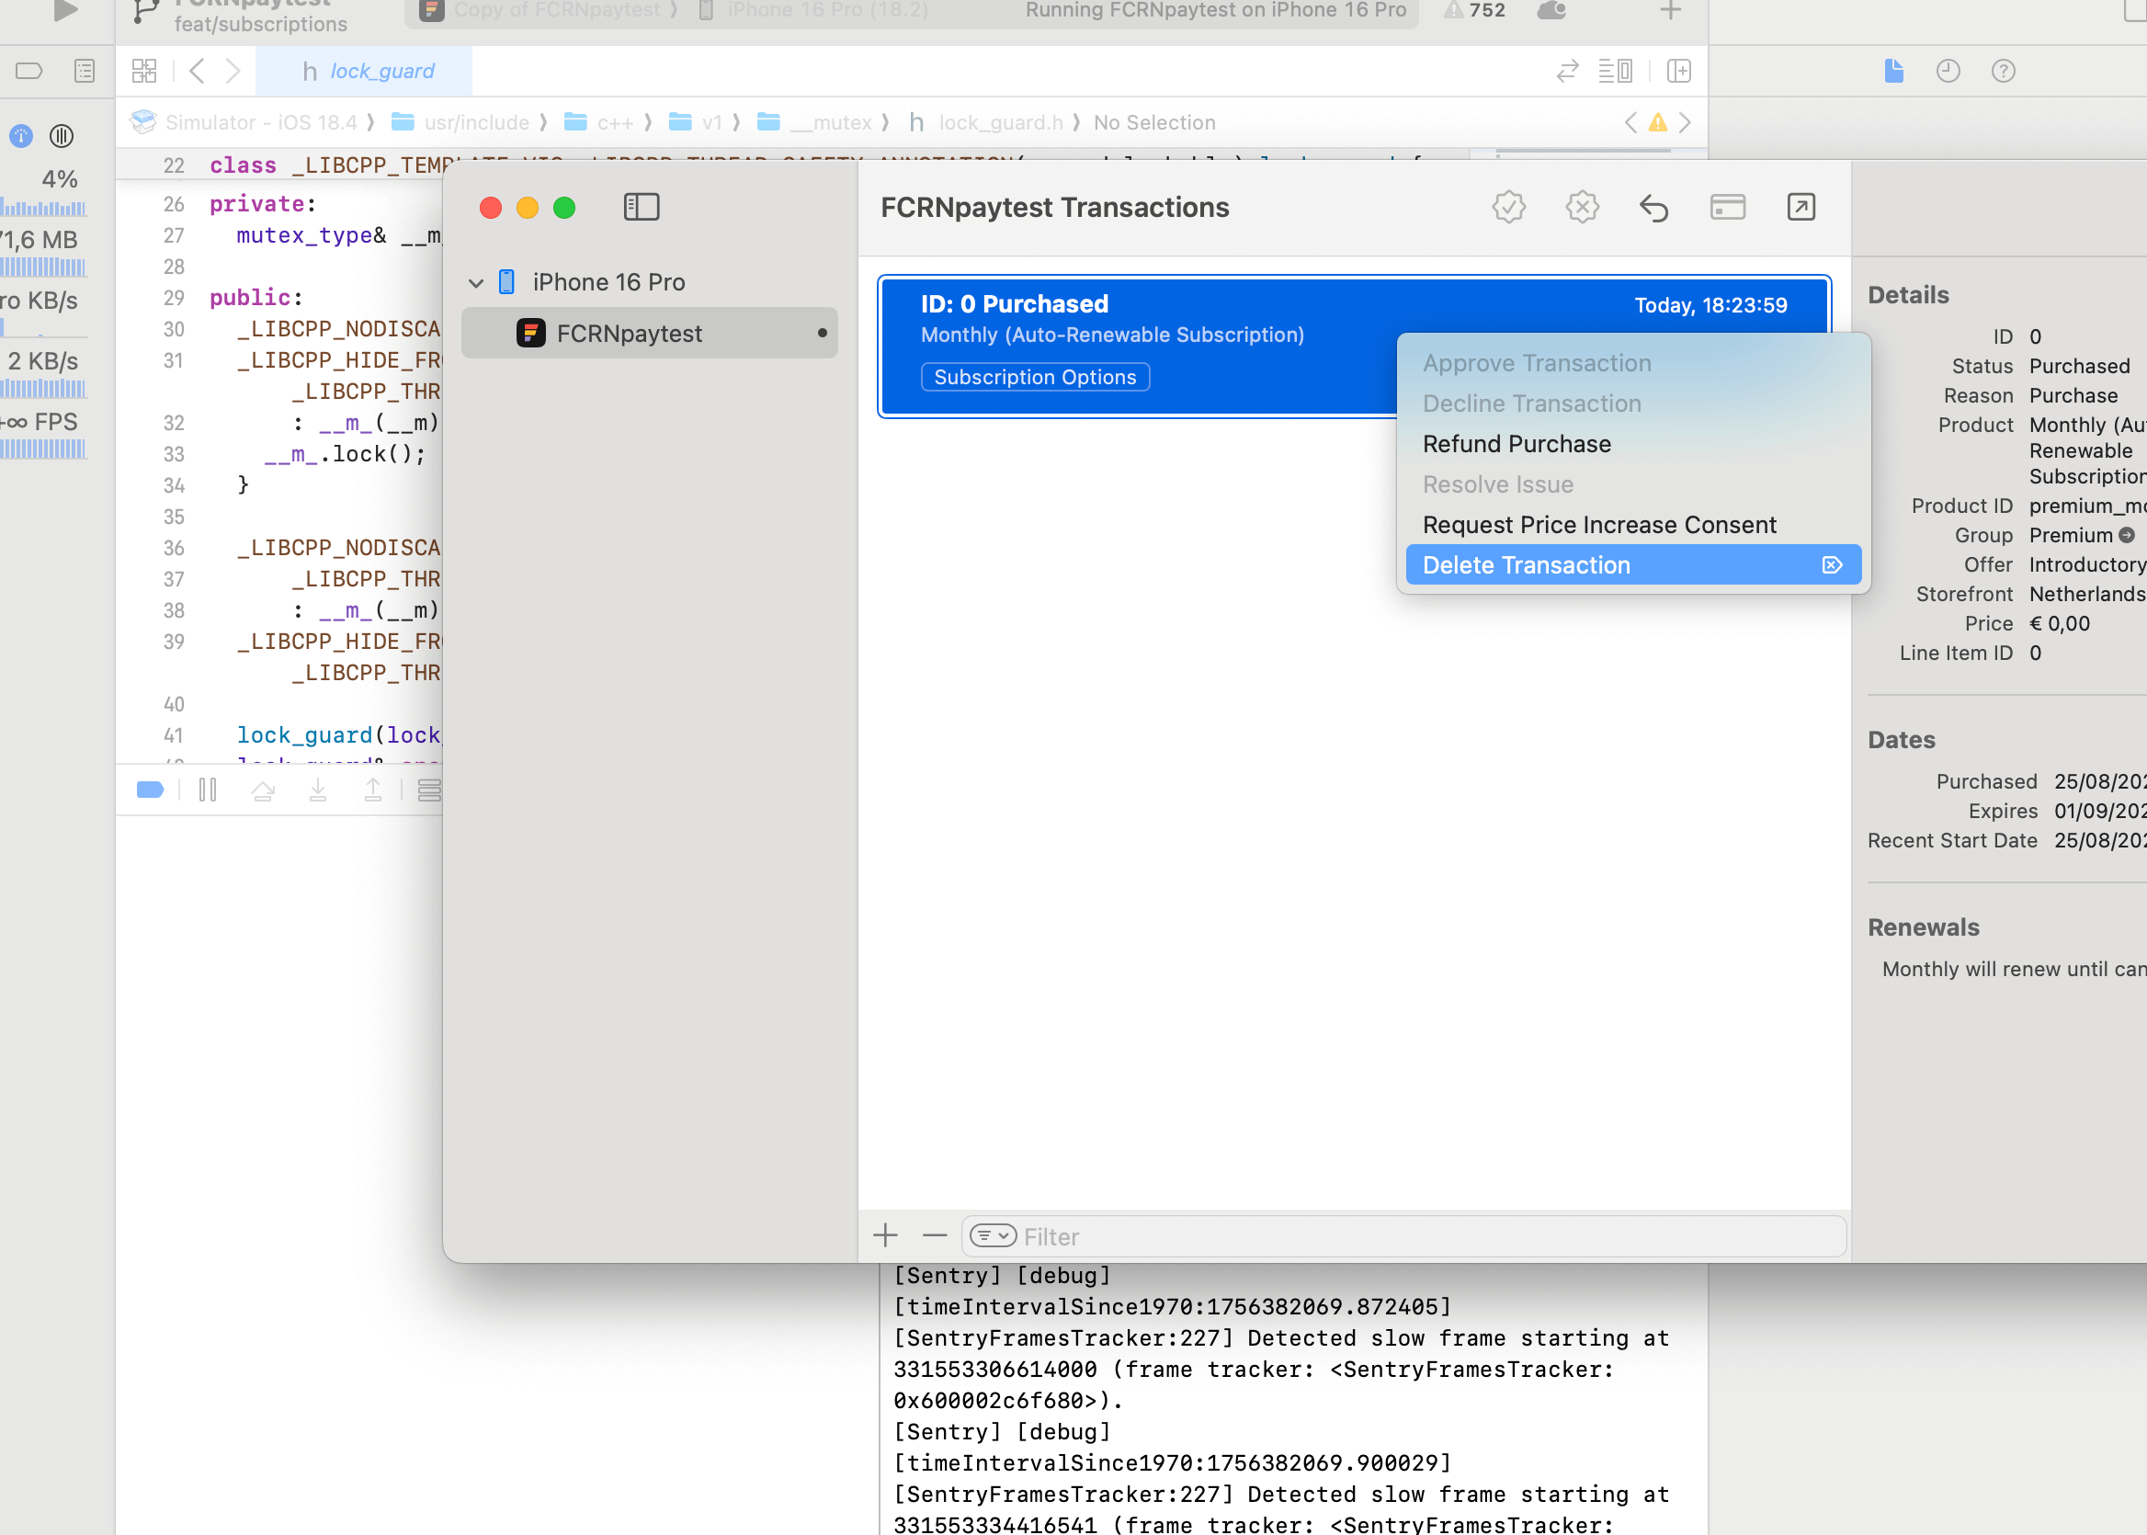Open the filter options dropdown in Filter field
Screen dimensions: 2147x1535
[992, 1235]
